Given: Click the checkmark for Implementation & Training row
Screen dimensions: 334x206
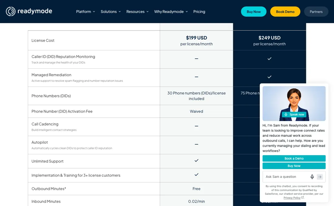Looking at the screenshot, I should [196, 175].
